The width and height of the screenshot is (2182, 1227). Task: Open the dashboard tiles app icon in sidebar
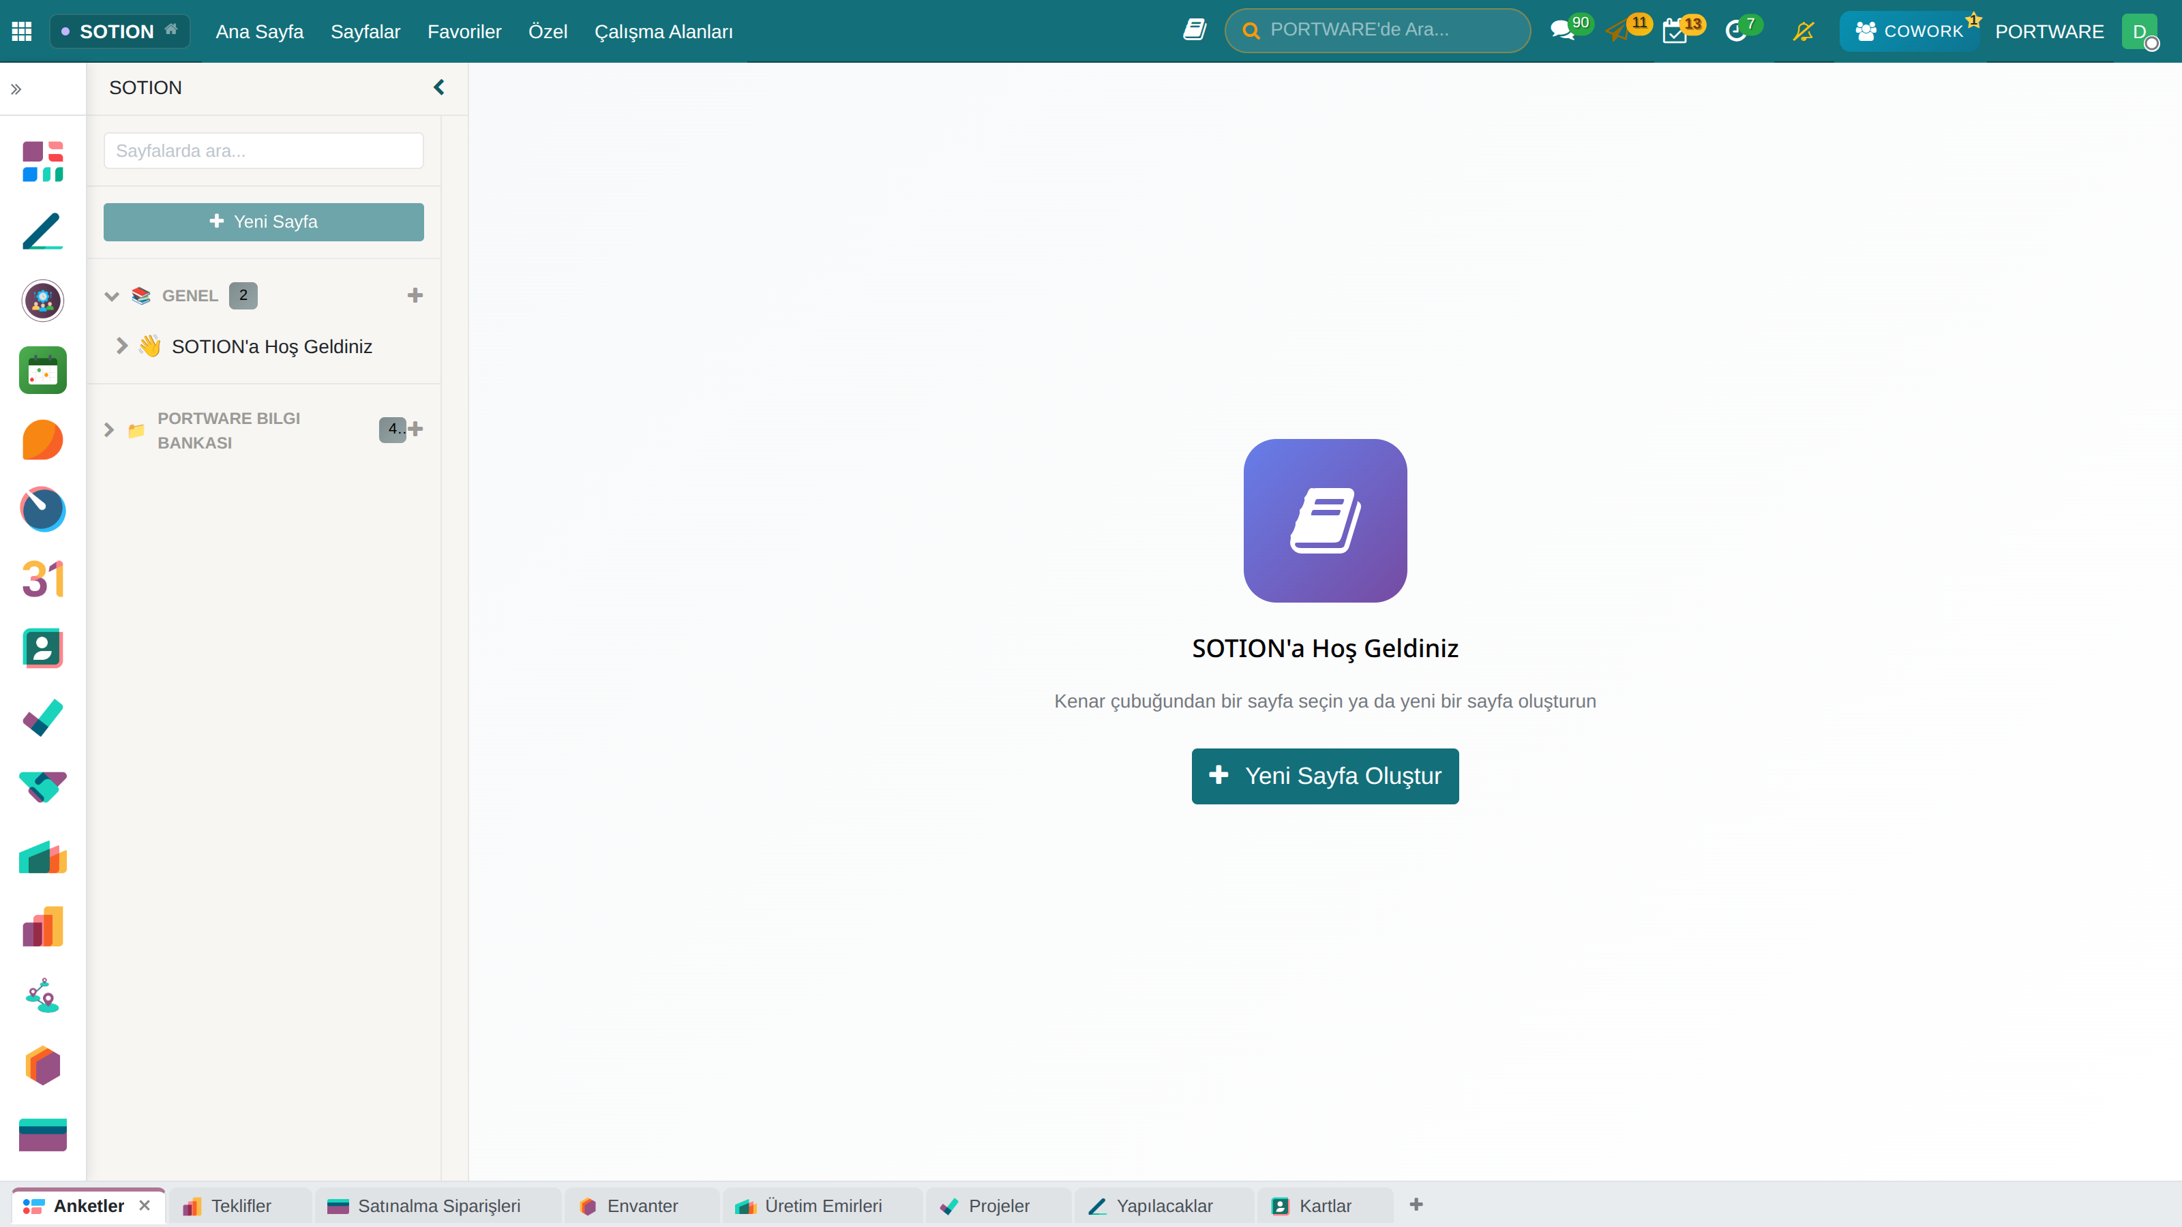(42, 161)
